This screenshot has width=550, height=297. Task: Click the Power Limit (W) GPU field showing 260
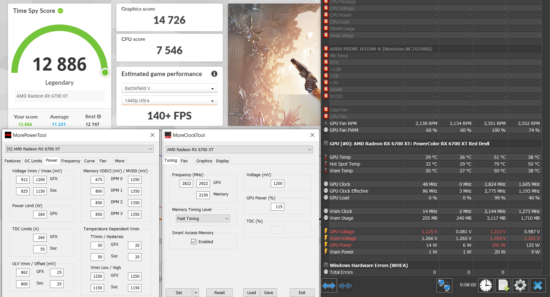40,214
